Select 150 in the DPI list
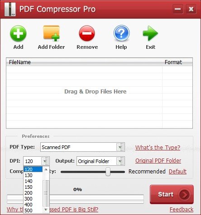The width and height of the screenshot is (201, 215). pos(29,187)
